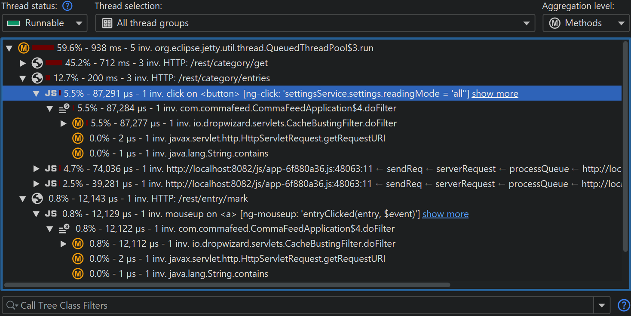Click the globe icon for /rest/entry/mark
This screenshot has width=631, height=316.
(x=37, y=199)
